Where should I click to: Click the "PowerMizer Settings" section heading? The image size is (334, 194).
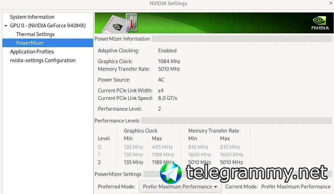pyautogui.click(x=118, y=174)
